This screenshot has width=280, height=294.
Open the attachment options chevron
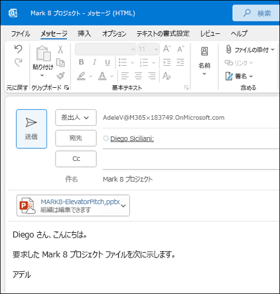pos(123,206)
